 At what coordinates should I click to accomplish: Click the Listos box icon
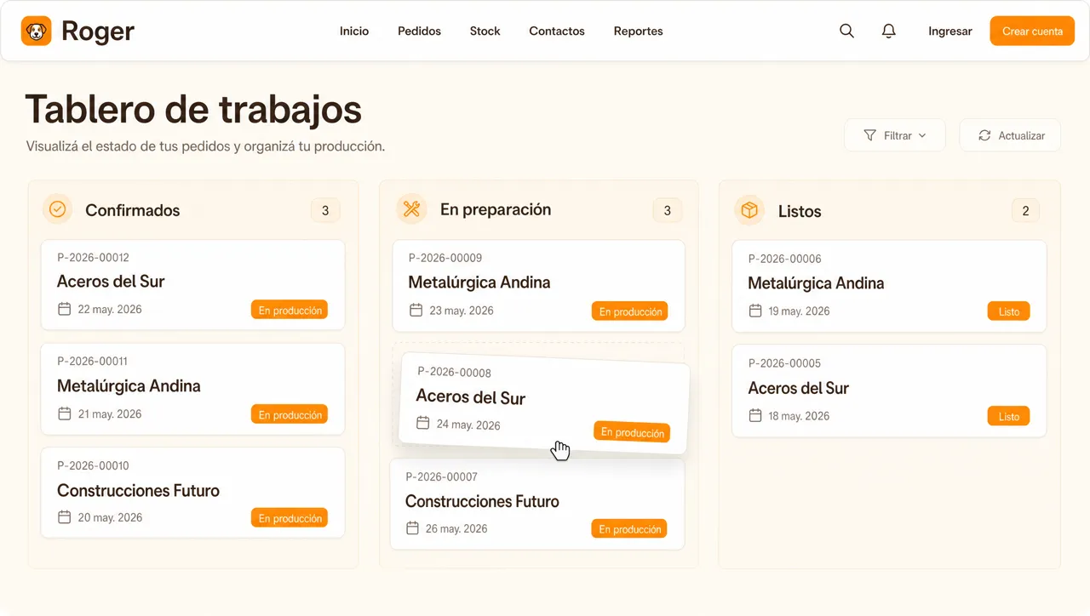(x=749, y=210)
